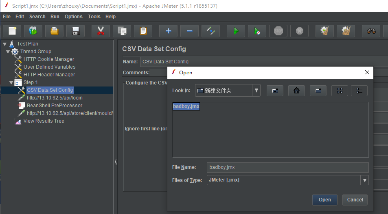The height and width of the screenshot is (214, 388).
Task: Select the api/store/client/mould request
Action: pos(70,113)
